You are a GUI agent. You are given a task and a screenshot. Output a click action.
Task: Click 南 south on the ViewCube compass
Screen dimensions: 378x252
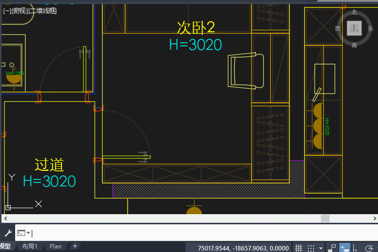coord(354,45)
